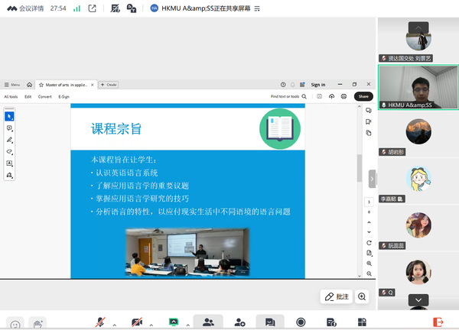Screen dimensions: 459x330
Task: Click the raise hand icon
Action: pos(37,323)
